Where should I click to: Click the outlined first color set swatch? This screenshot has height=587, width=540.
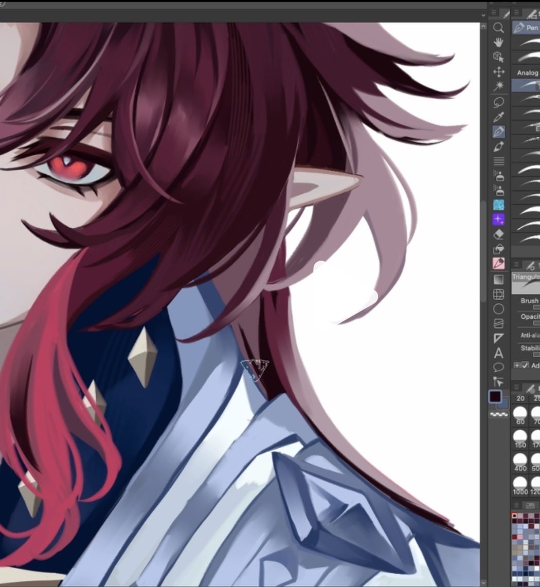514,516
